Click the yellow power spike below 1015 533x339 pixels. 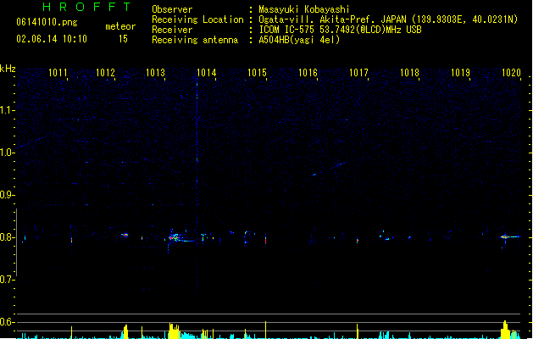click(265, 330)
